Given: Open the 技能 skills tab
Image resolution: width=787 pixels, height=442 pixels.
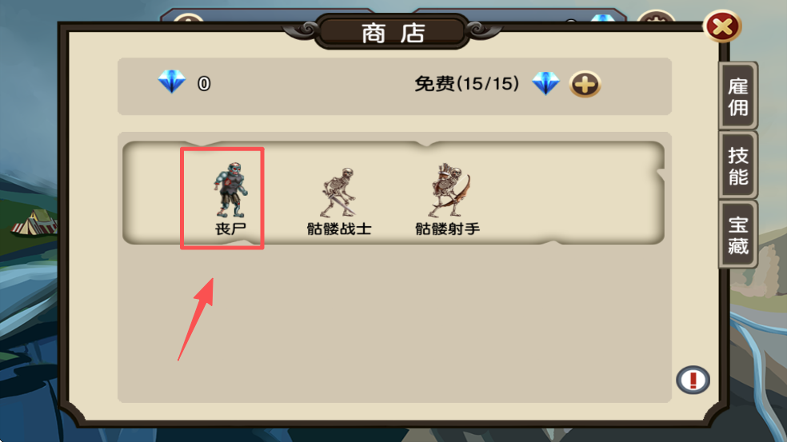Looking at the screenshot, I should [737, 165].
